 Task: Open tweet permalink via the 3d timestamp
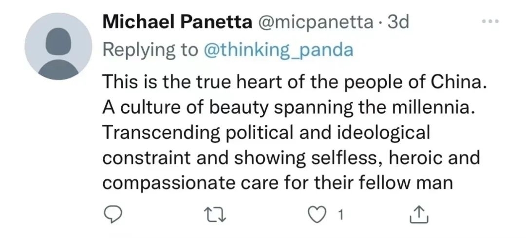(398, 22)
